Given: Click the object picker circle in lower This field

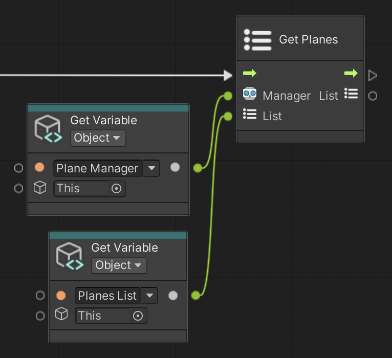Looking at the screenshot, I should [138, 316].
